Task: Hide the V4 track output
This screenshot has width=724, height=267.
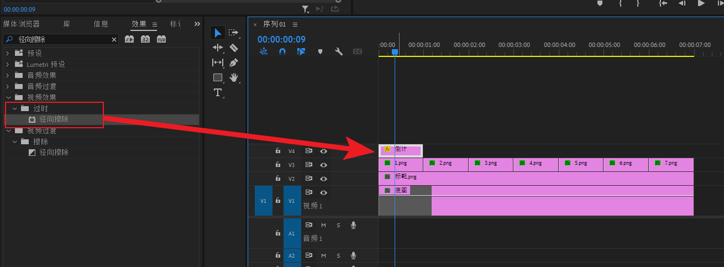Action: point(324,151)
